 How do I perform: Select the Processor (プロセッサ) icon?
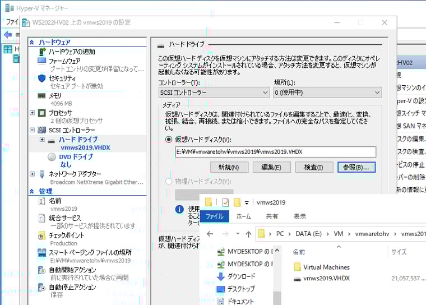point(42,113)
